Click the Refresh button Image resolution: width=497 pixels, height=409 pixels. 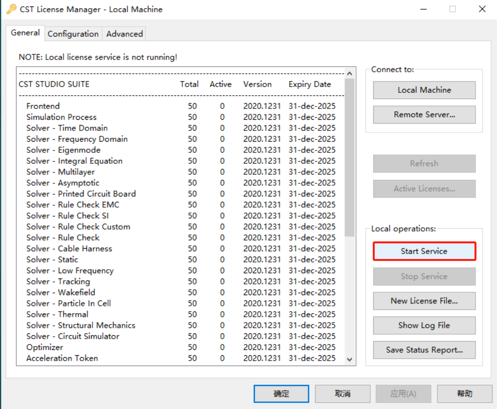point(424,164)
